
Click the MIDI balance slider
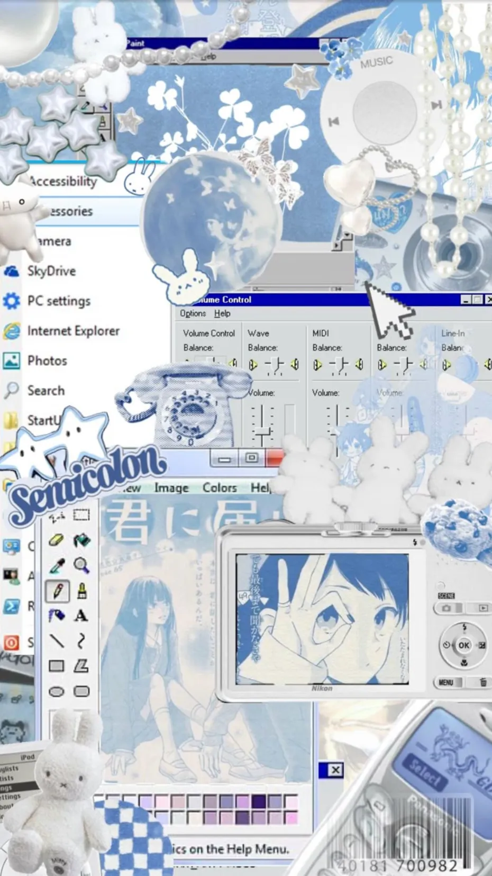(339, 365)
